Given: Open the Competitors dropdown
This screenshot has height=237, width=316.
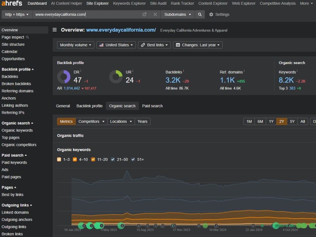Looking at the screenshot, I should (92, 122).
